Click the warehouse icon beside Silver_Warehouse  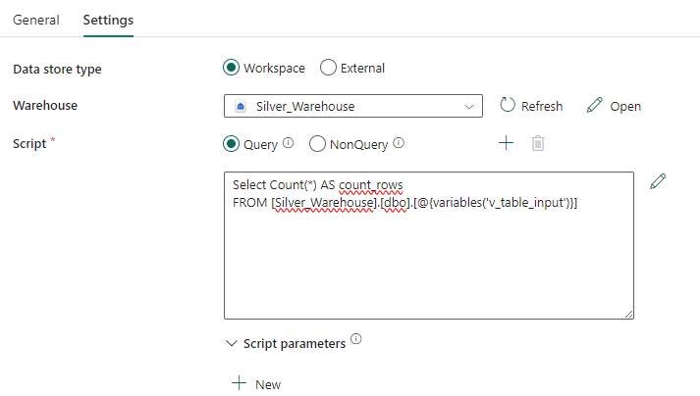(242, 106)
